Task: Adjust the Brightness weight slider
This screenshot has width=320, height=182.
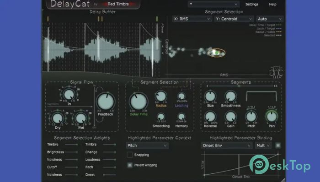Action: tap(71, 152)
